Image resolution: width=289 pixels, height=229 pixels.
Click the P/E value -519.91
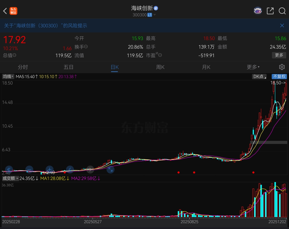click(206, 55)
